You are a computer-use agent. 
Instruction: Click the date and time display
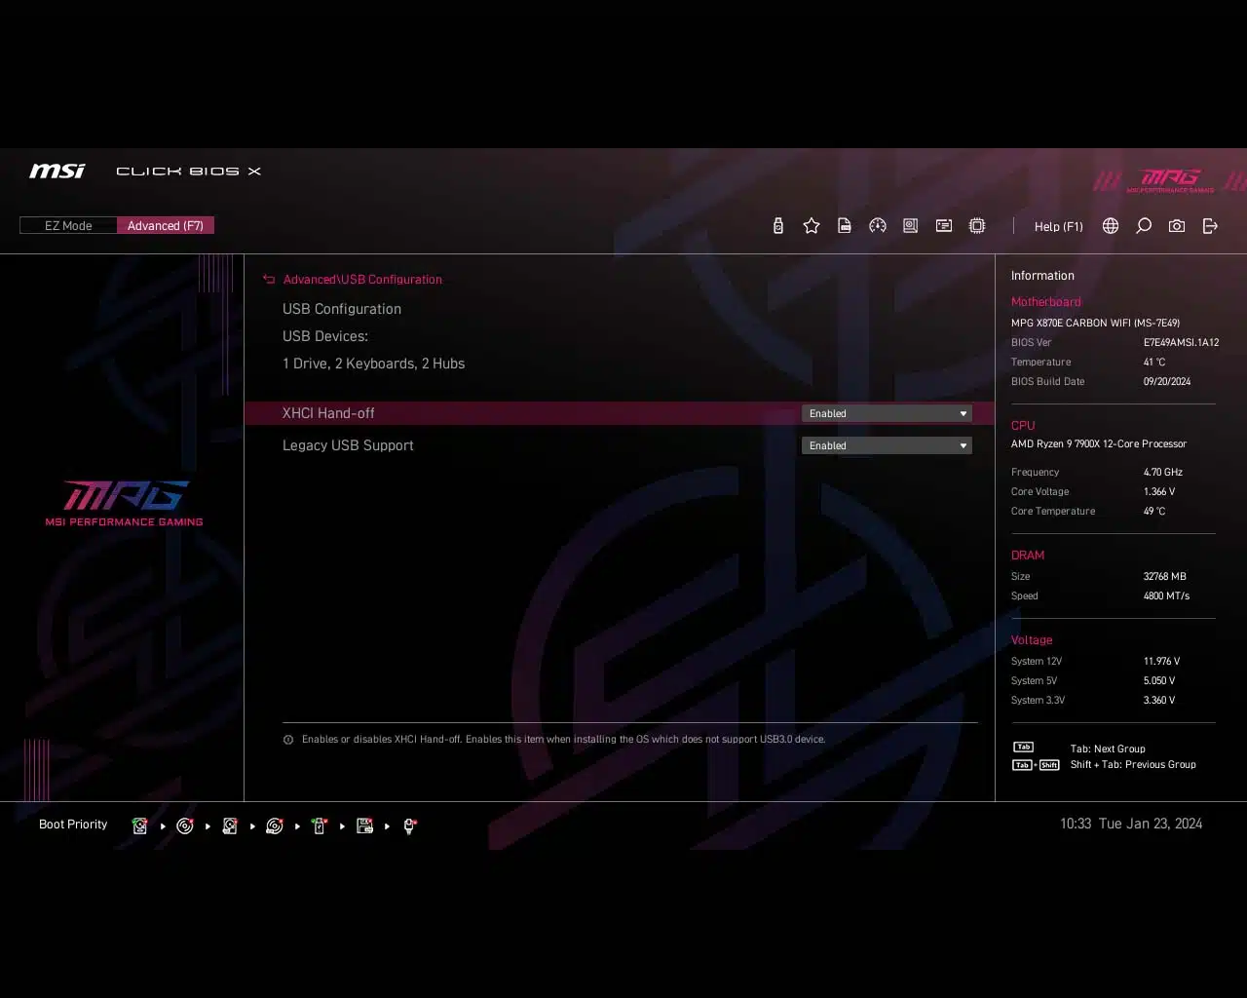click(1131, 825)
